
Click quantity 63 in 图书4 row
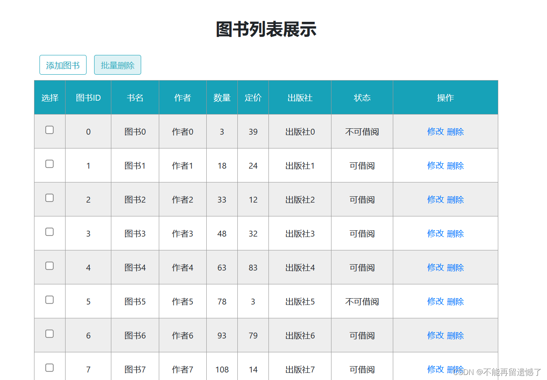click(x=222, y=268)
